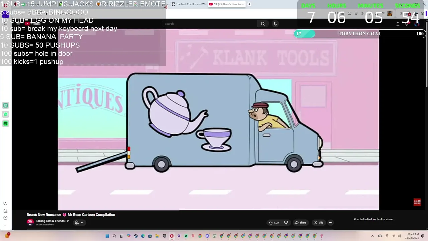The height and width of the screenshot is (241, 428).
Task: Open the pinboards edit icon in sidebar
Action: point(5,211)
